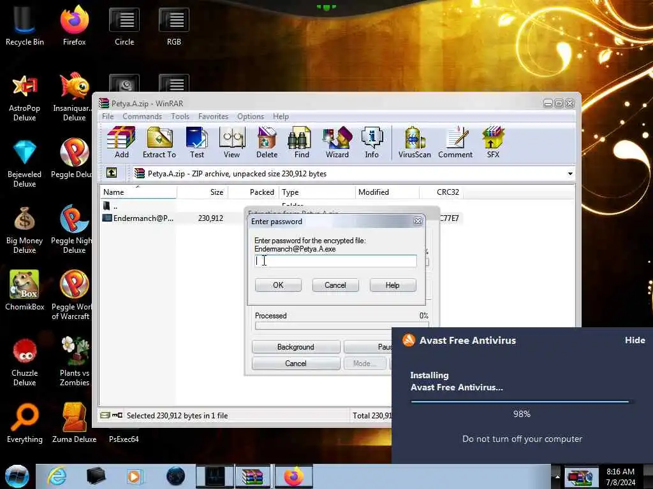Click Help in Enter password dialog
The height and width of the screenshot is (489, 653).
pos(392,285)
